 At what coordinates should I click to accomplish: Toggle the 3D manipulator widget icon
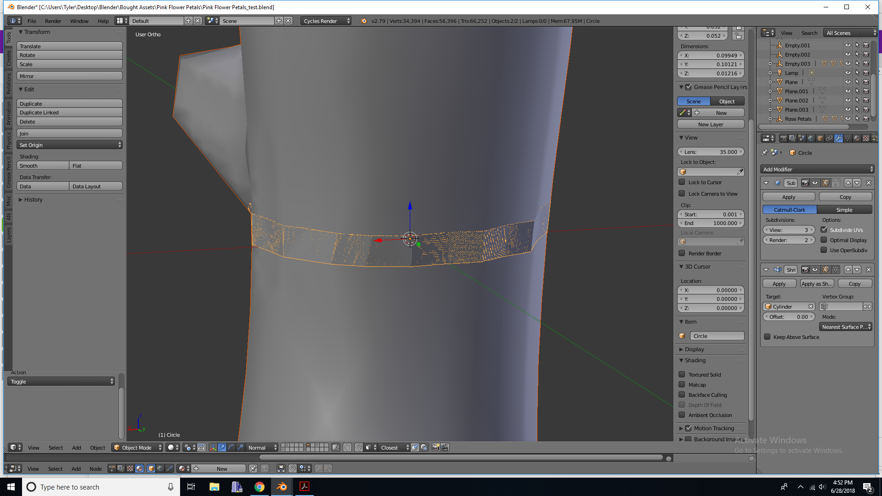pyautogui.click(x=213, y=447)
